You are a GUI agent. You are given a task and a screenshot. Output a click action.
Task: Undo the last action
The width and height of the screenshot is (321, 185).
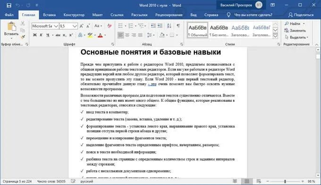[x=18, y=5]
